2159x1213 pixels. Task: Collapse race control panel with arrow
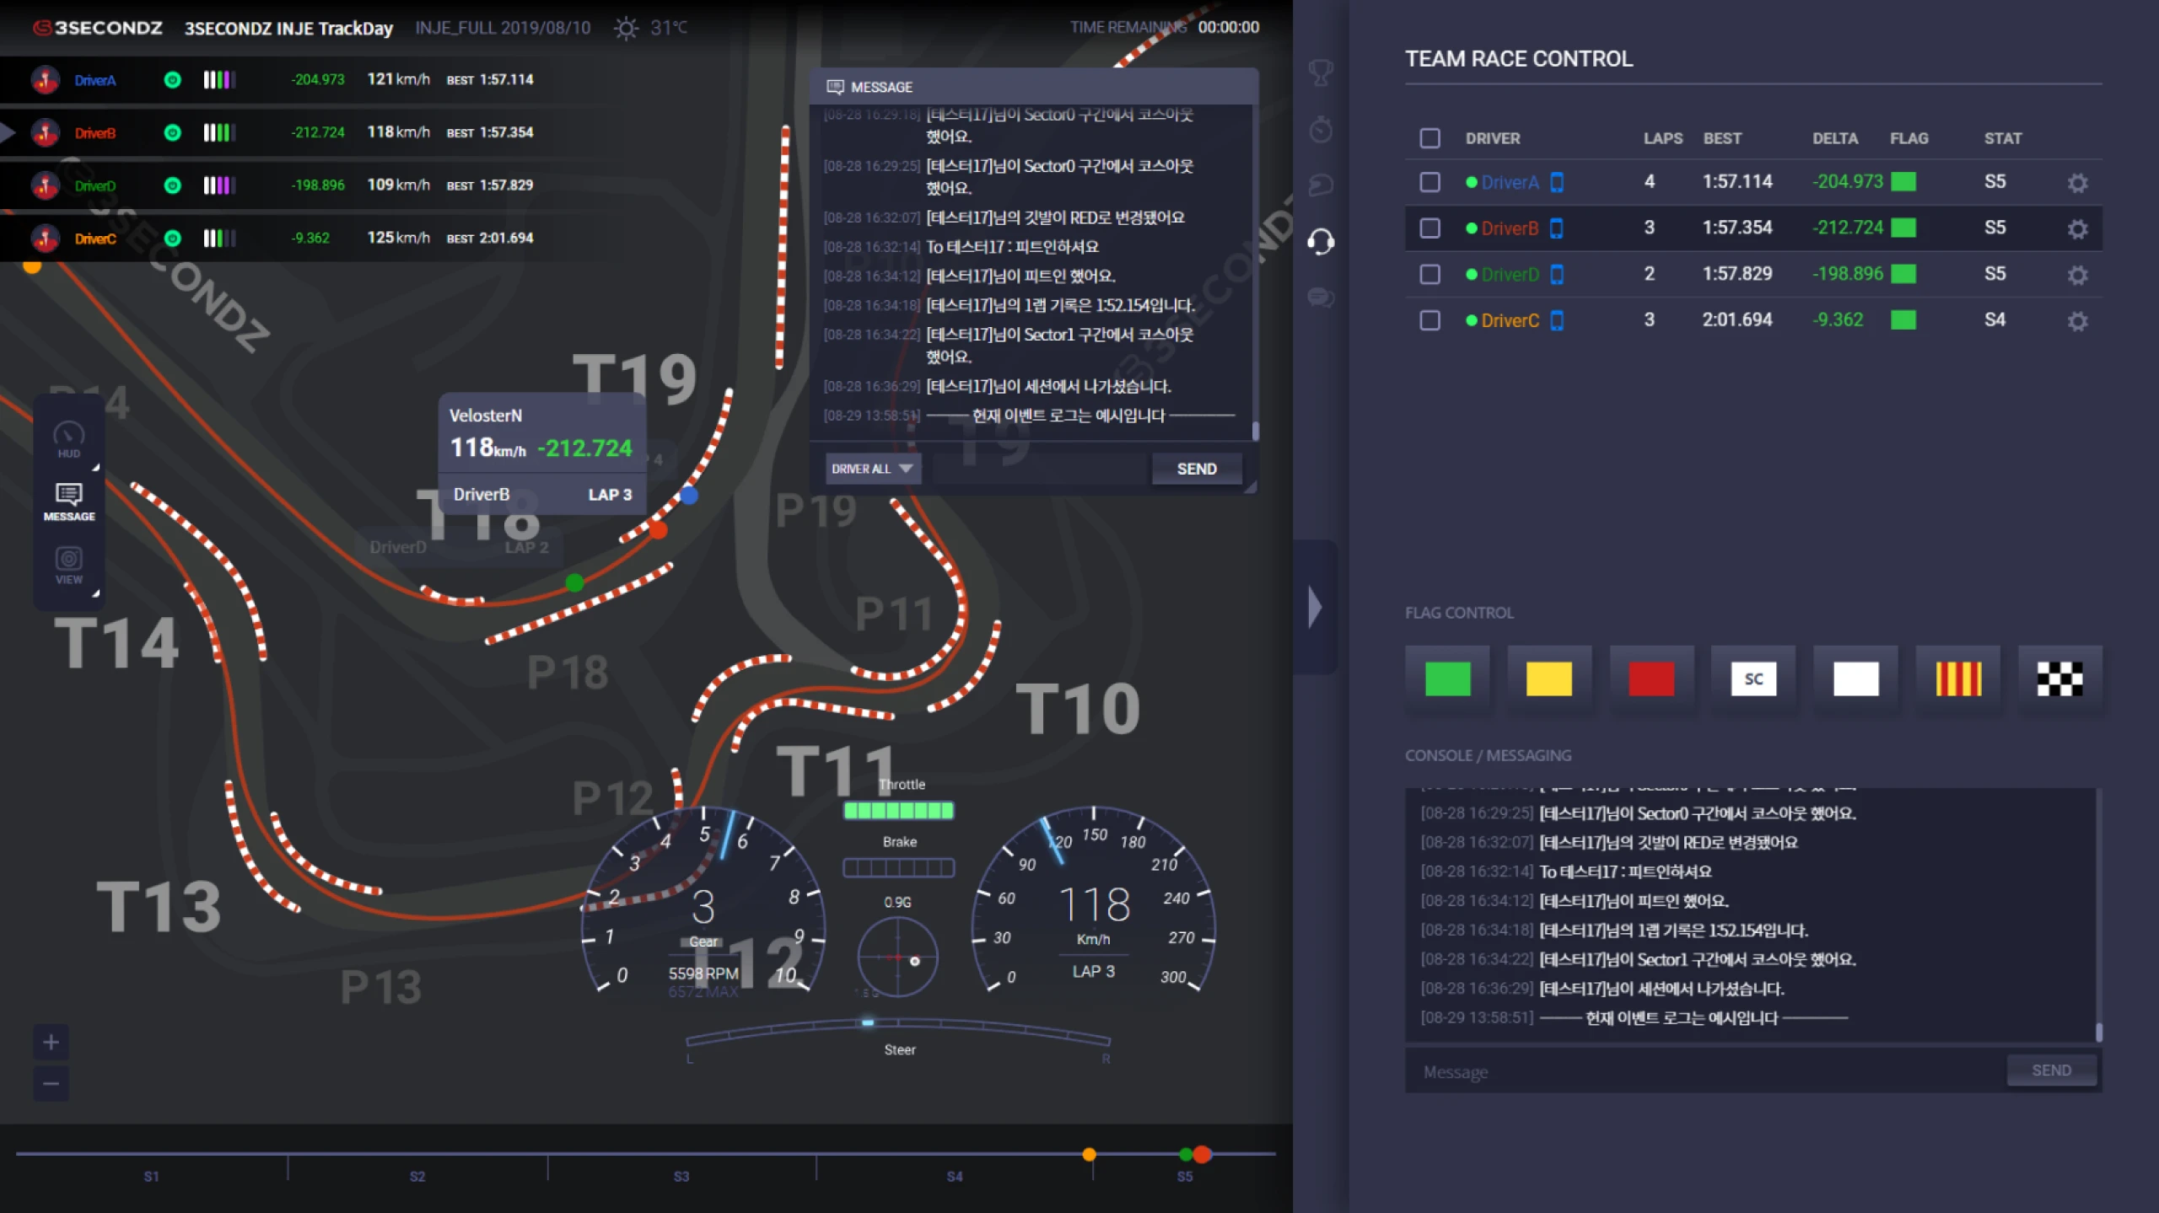tap(1315, 607)
